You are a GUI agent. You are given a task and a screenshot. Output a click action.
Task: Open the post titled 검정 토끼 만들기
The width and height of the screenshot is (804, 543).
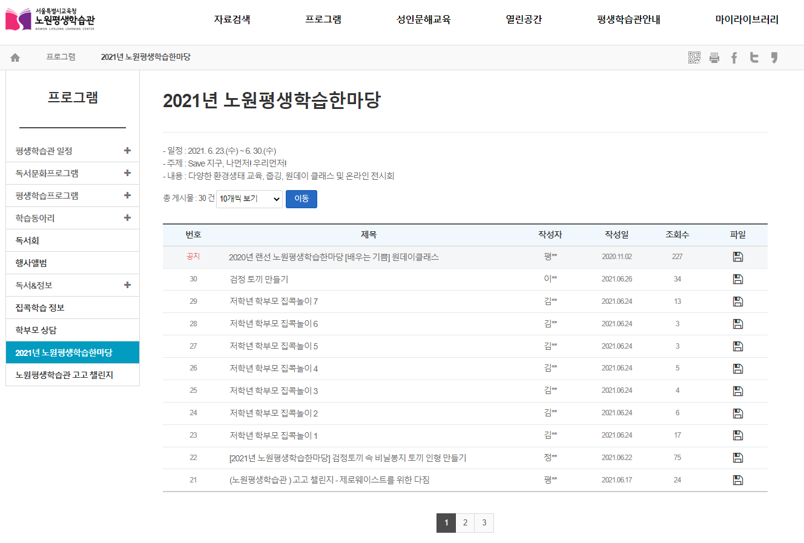(x=259, y=279)
